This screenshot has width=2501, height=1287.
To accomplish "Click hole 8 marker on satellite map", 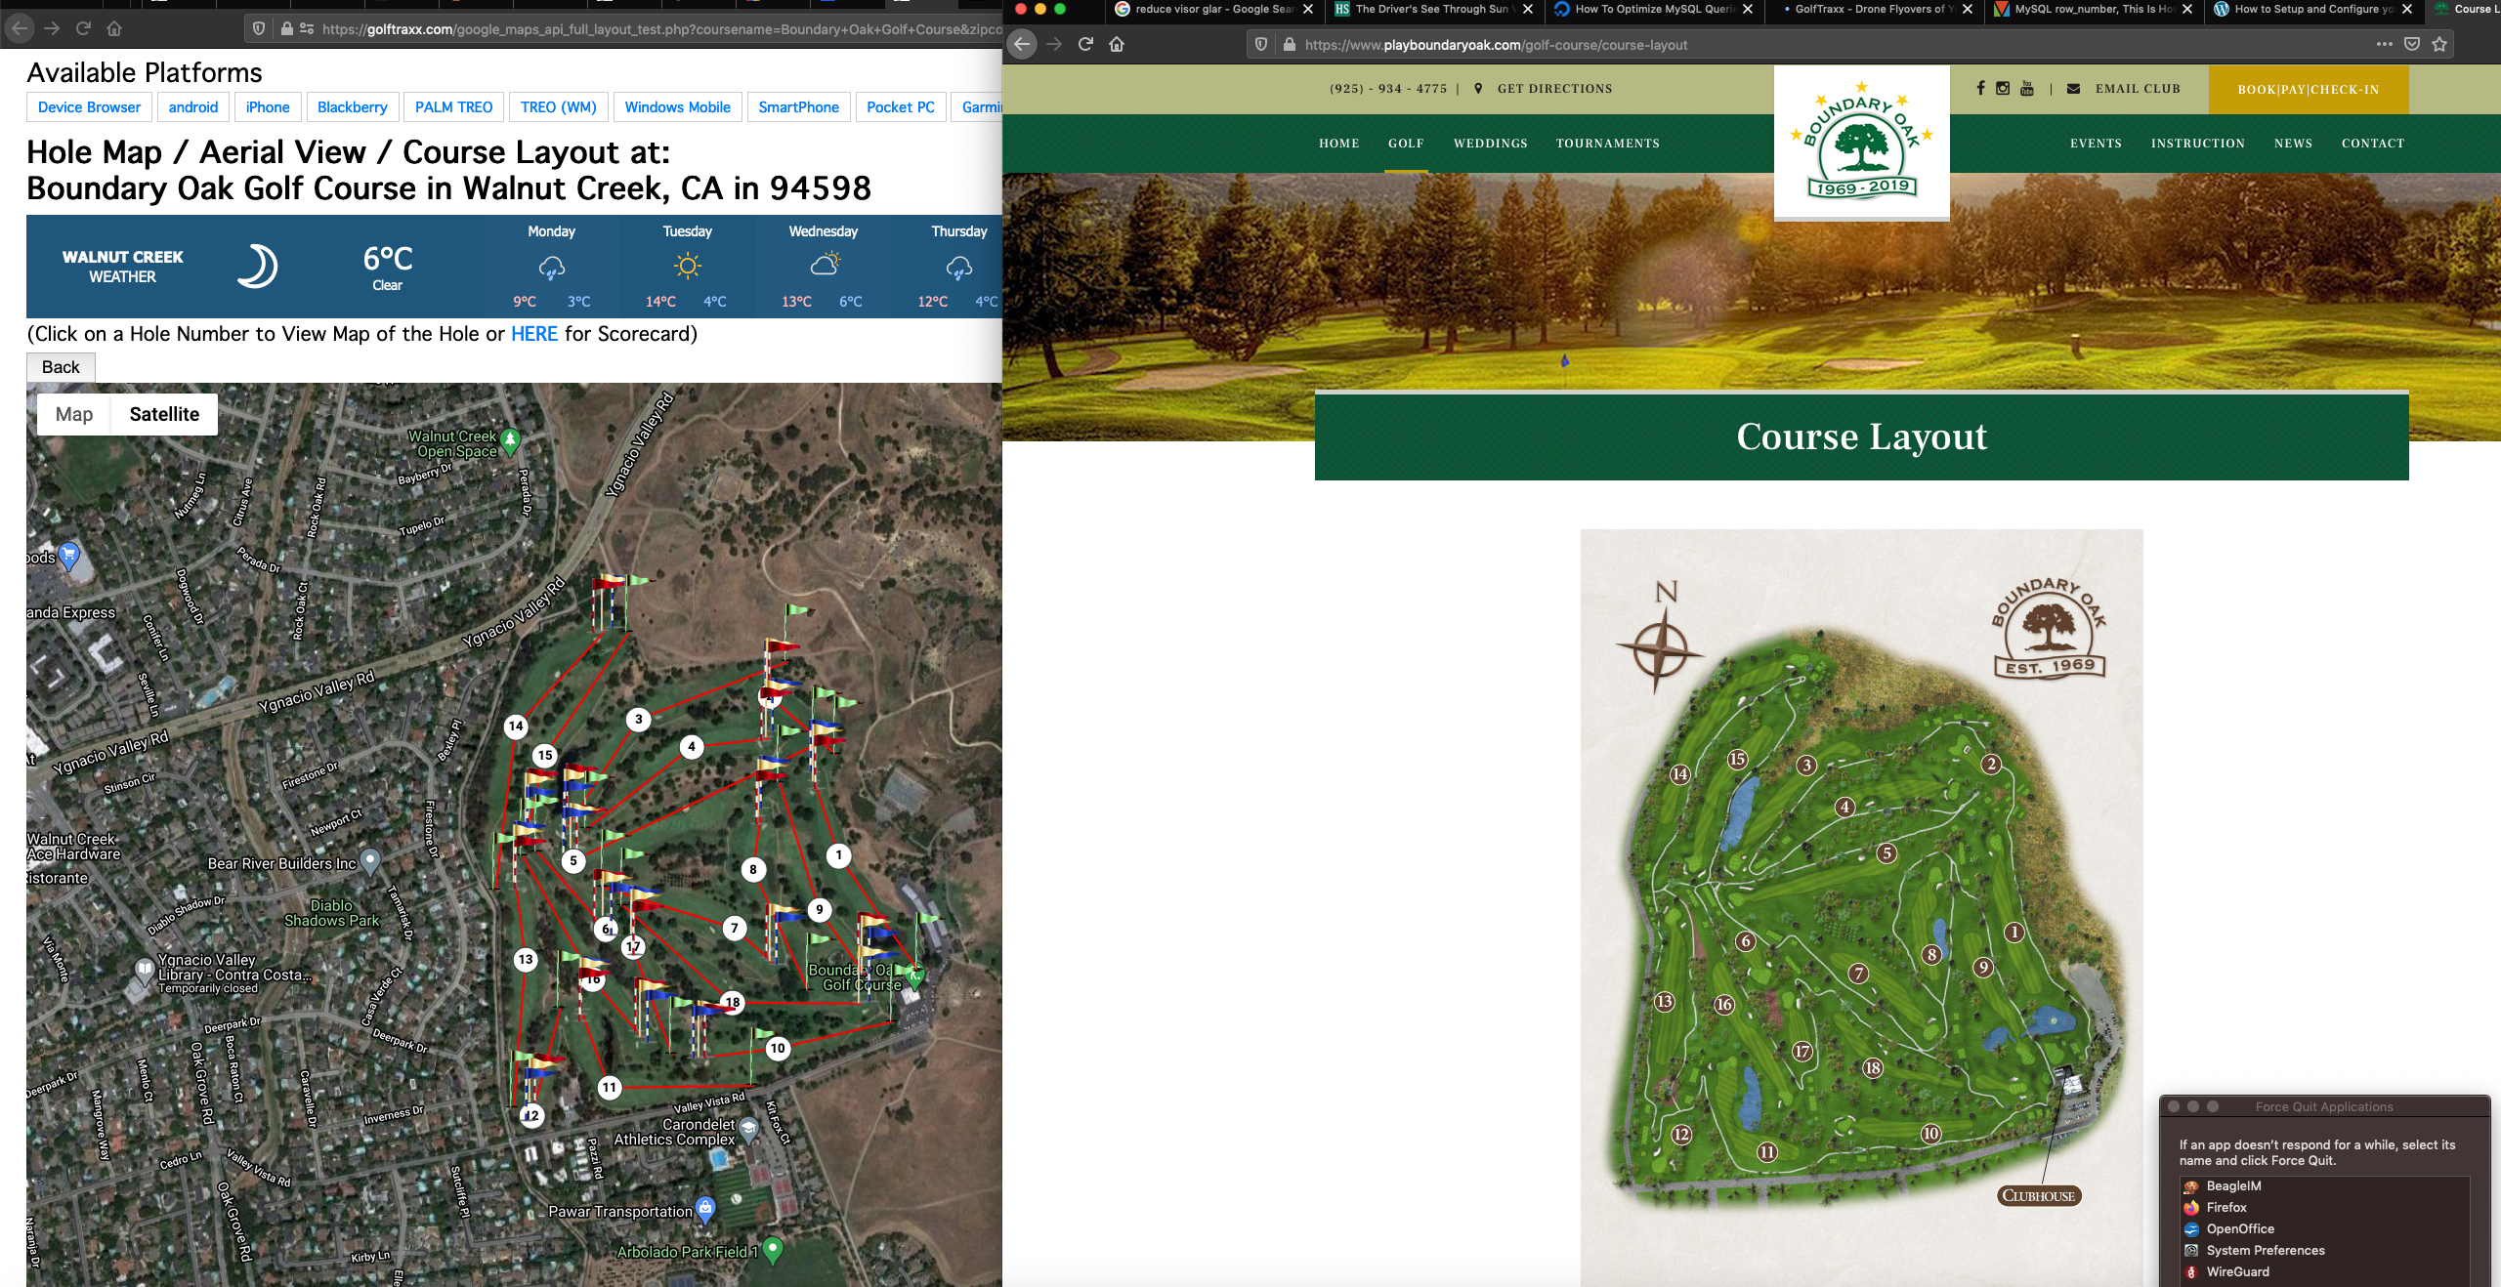I will coord(752,869).
